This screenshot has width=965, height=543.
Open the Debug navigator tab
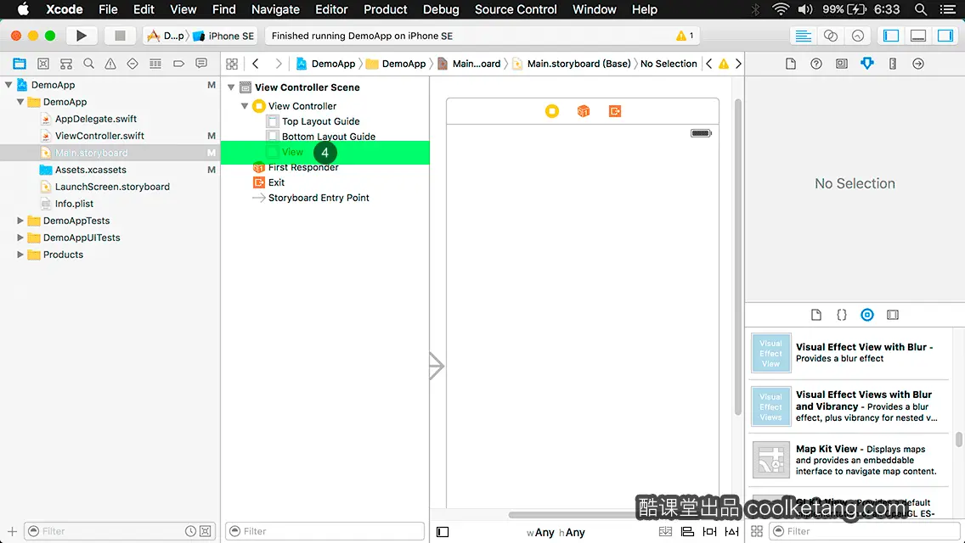pyautogui.click(x=155, y=64)
